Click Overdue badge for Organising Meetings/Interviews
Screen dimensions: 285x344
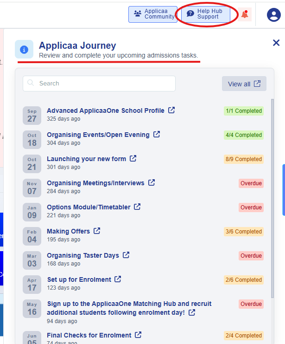251,183
